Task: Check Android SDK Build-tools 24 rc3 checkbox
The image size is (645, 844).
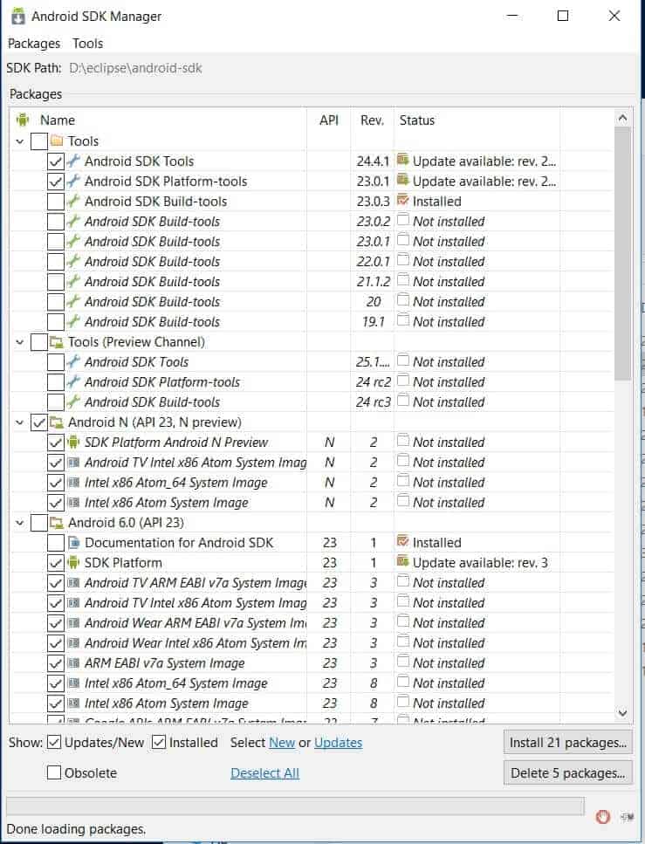Action: point(56,402)
